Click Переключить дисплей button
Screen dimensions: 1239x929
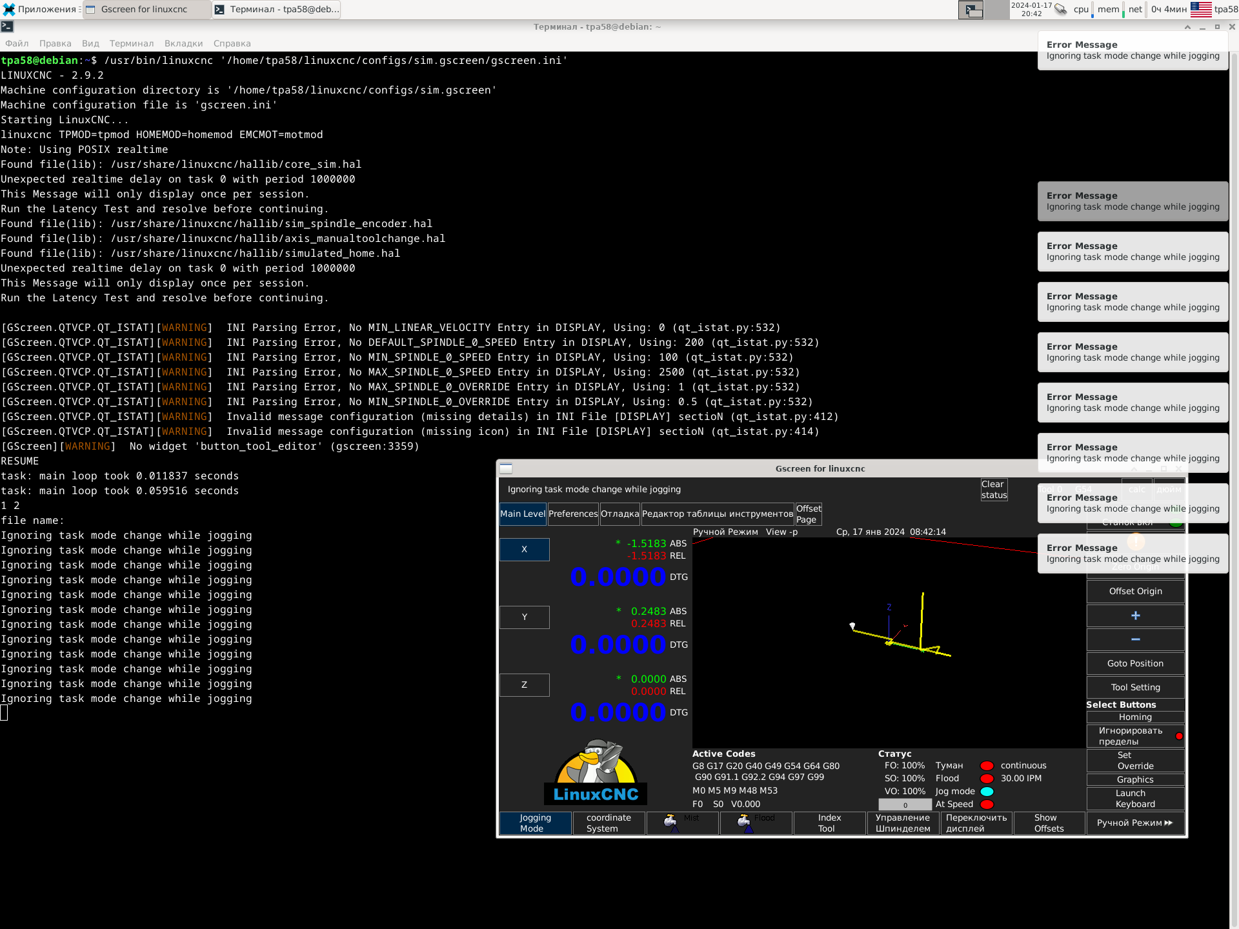click(976, 823)
